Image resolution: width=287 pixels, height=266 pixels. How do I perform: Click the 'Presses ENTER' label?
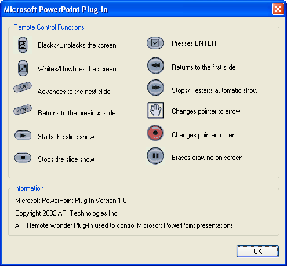click(x=194, y=43)
